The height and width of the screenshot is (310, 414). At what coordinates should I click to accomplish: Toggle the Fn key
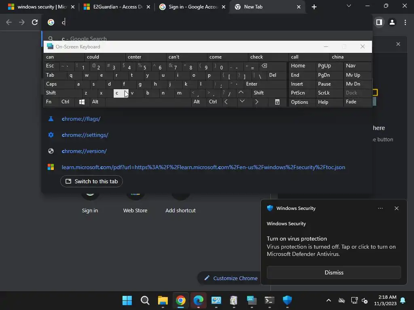tap(51, 102)
